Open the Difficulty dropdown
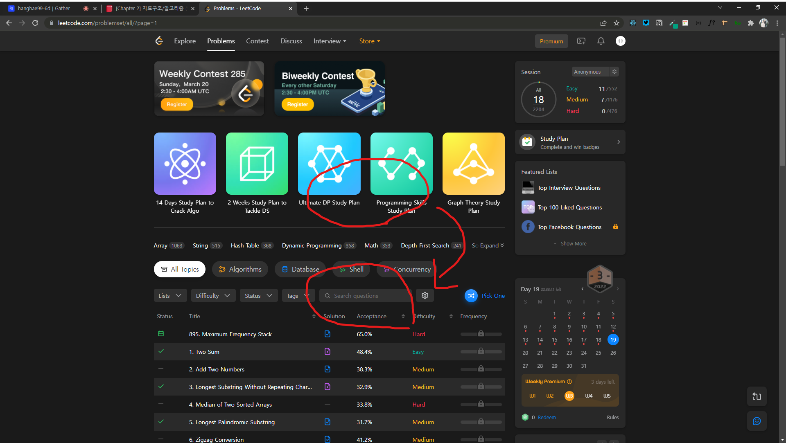 coord(213,296)
